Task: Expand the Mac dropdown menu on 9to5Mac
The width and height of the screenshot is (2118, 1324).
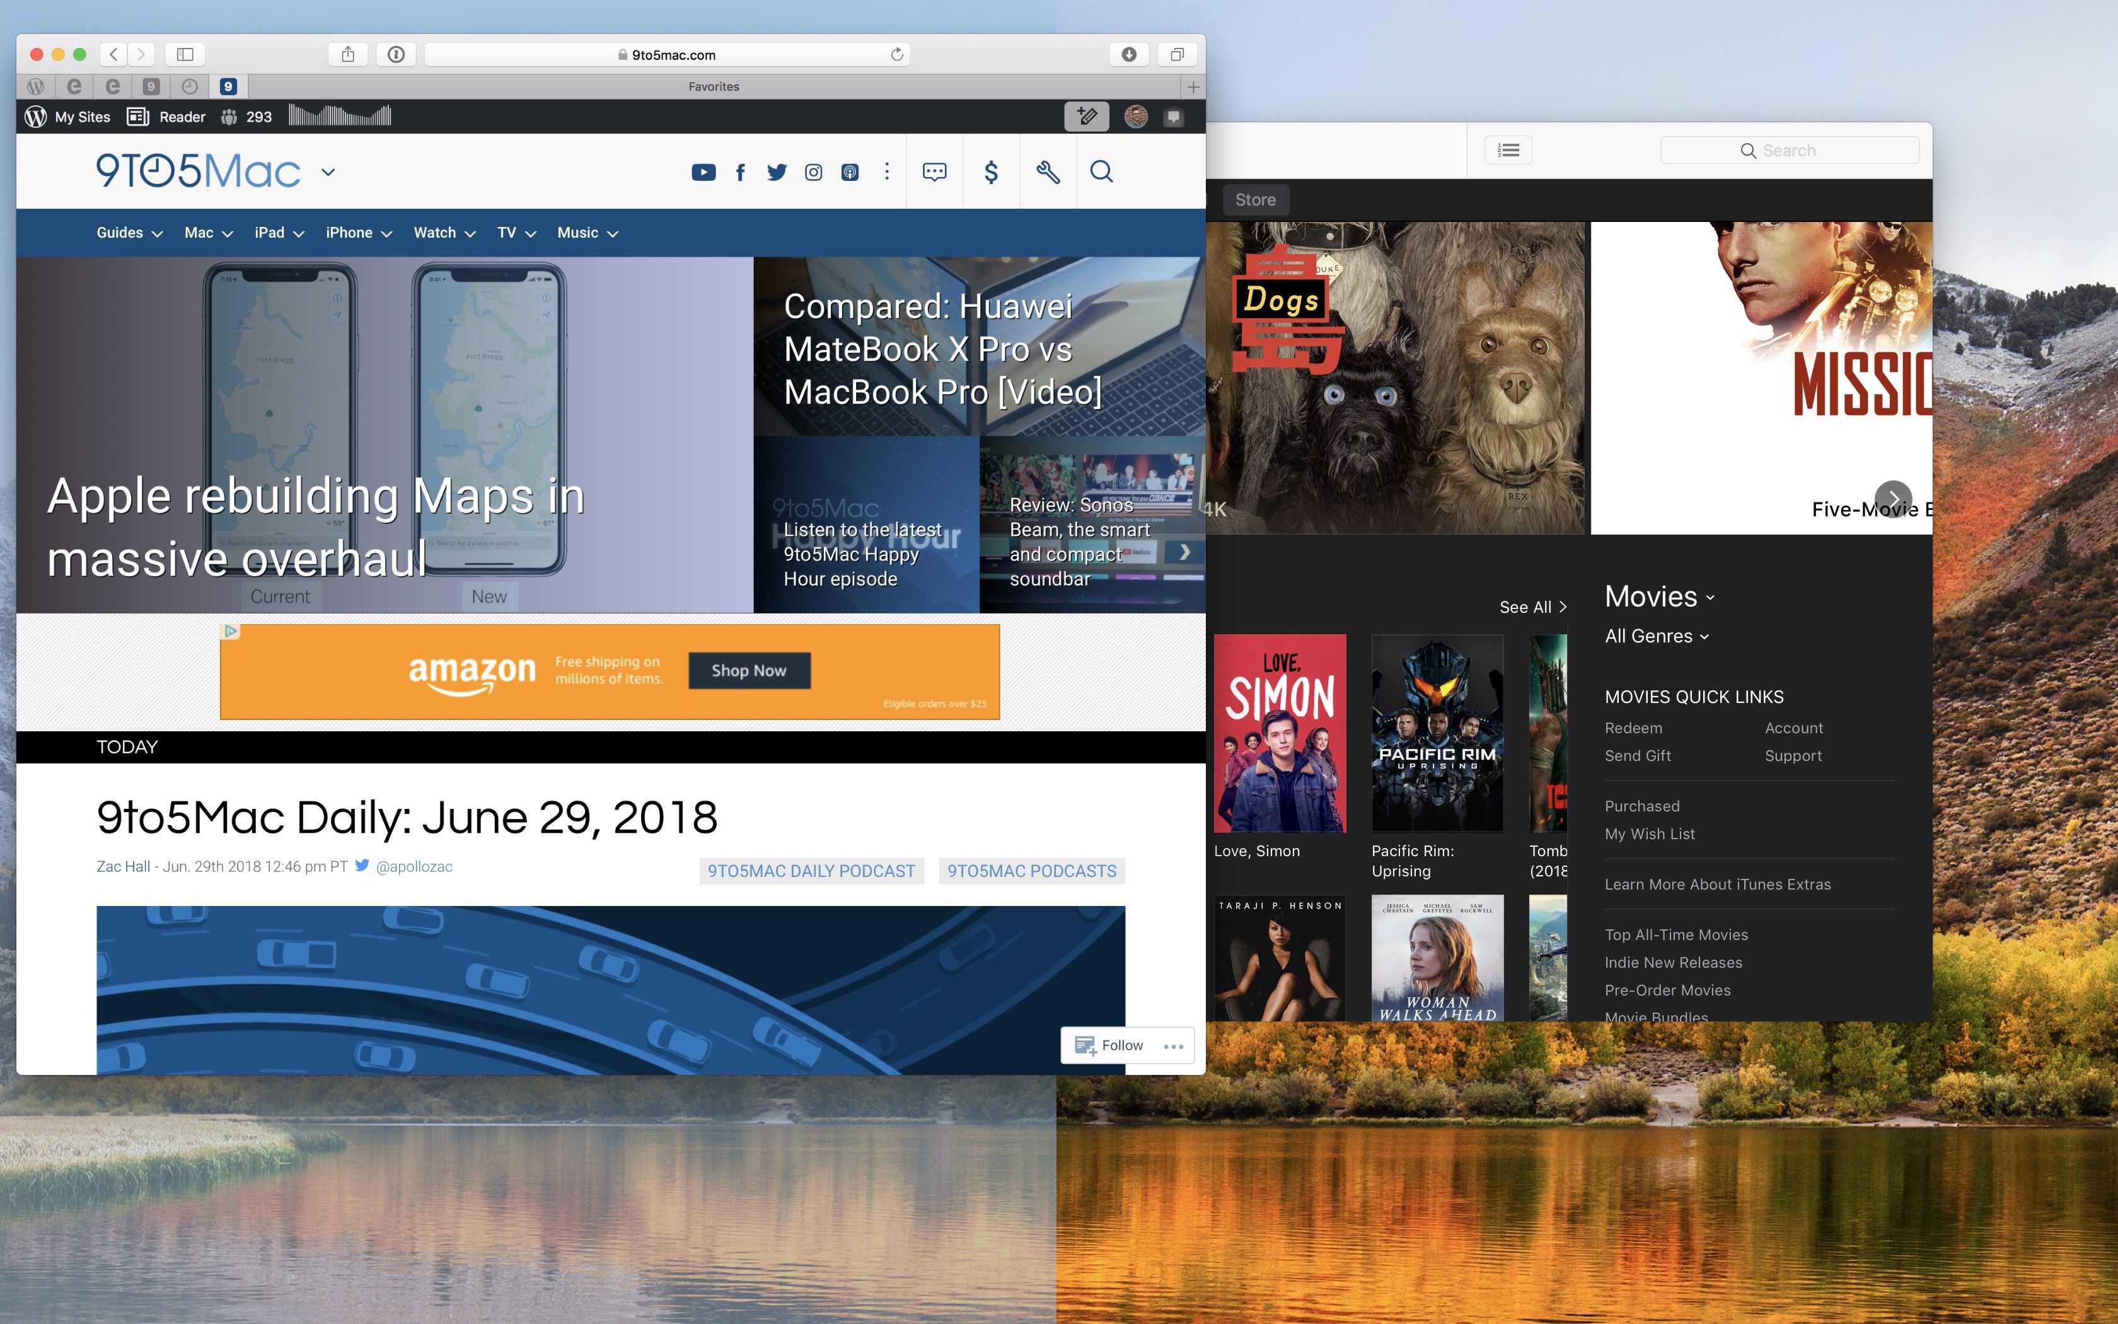Action: click(207, 232)
